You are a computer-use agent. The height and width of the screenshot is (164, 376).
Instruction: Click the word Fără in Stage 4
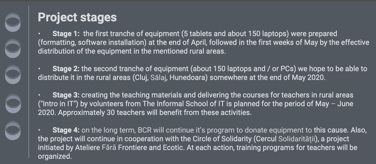coord(109,148)
